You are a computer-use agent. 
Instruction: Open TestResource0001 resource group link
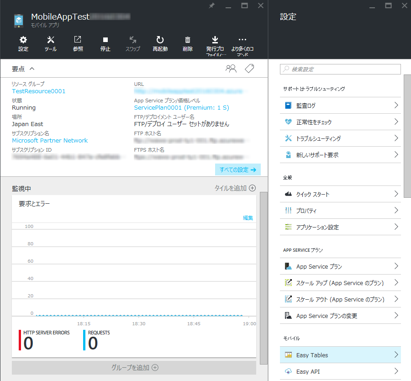click(38, 91)
